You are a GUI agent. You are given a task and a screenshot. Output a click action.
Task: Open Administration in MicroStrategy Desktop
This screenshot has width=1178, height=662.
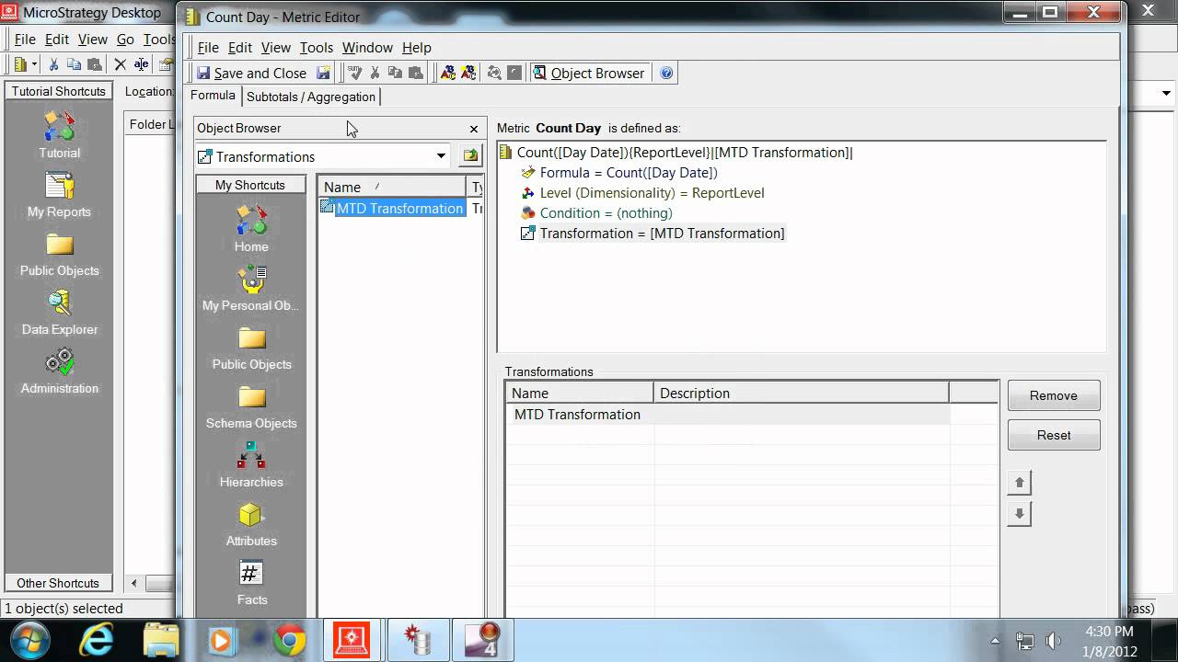60,371
